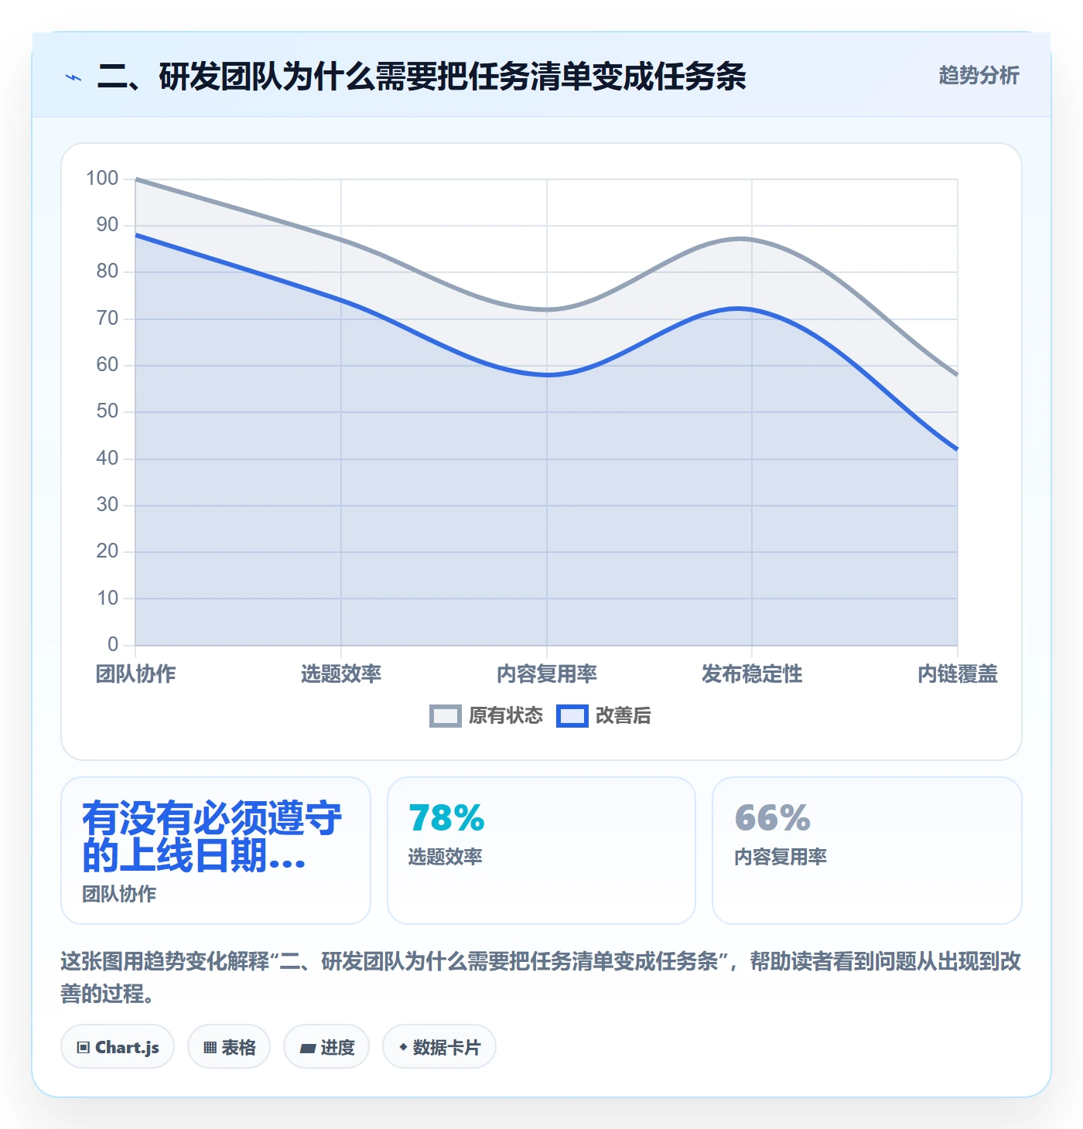Click the 团队协作 x-axis label
The height and width of the screenshot is (1129, 1083).
coord(135,674)
